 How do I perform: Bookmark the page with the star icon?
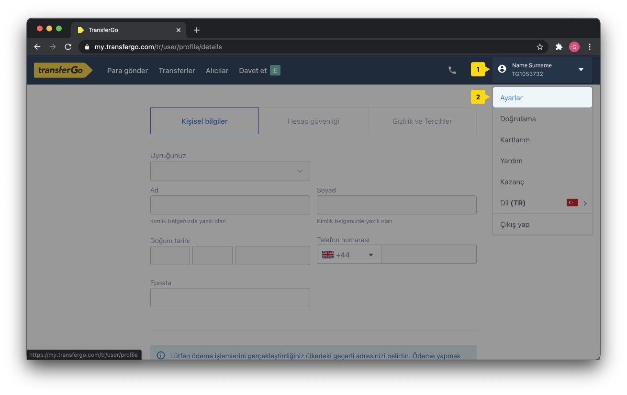click(540, 47)
